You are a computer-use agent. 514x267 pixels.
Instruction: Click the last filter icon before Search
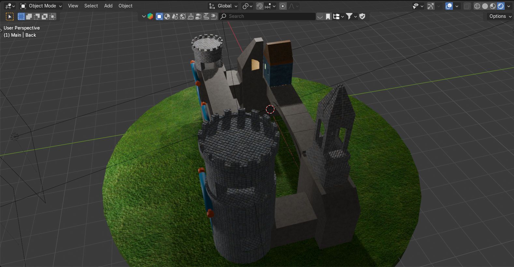tap(214, 16)
